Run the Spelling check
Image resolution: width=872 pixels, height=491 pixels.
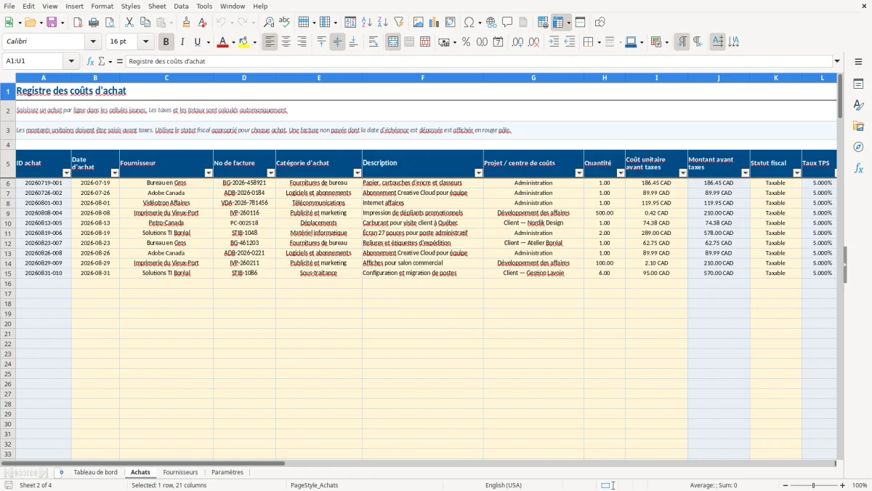click(285, 23)
